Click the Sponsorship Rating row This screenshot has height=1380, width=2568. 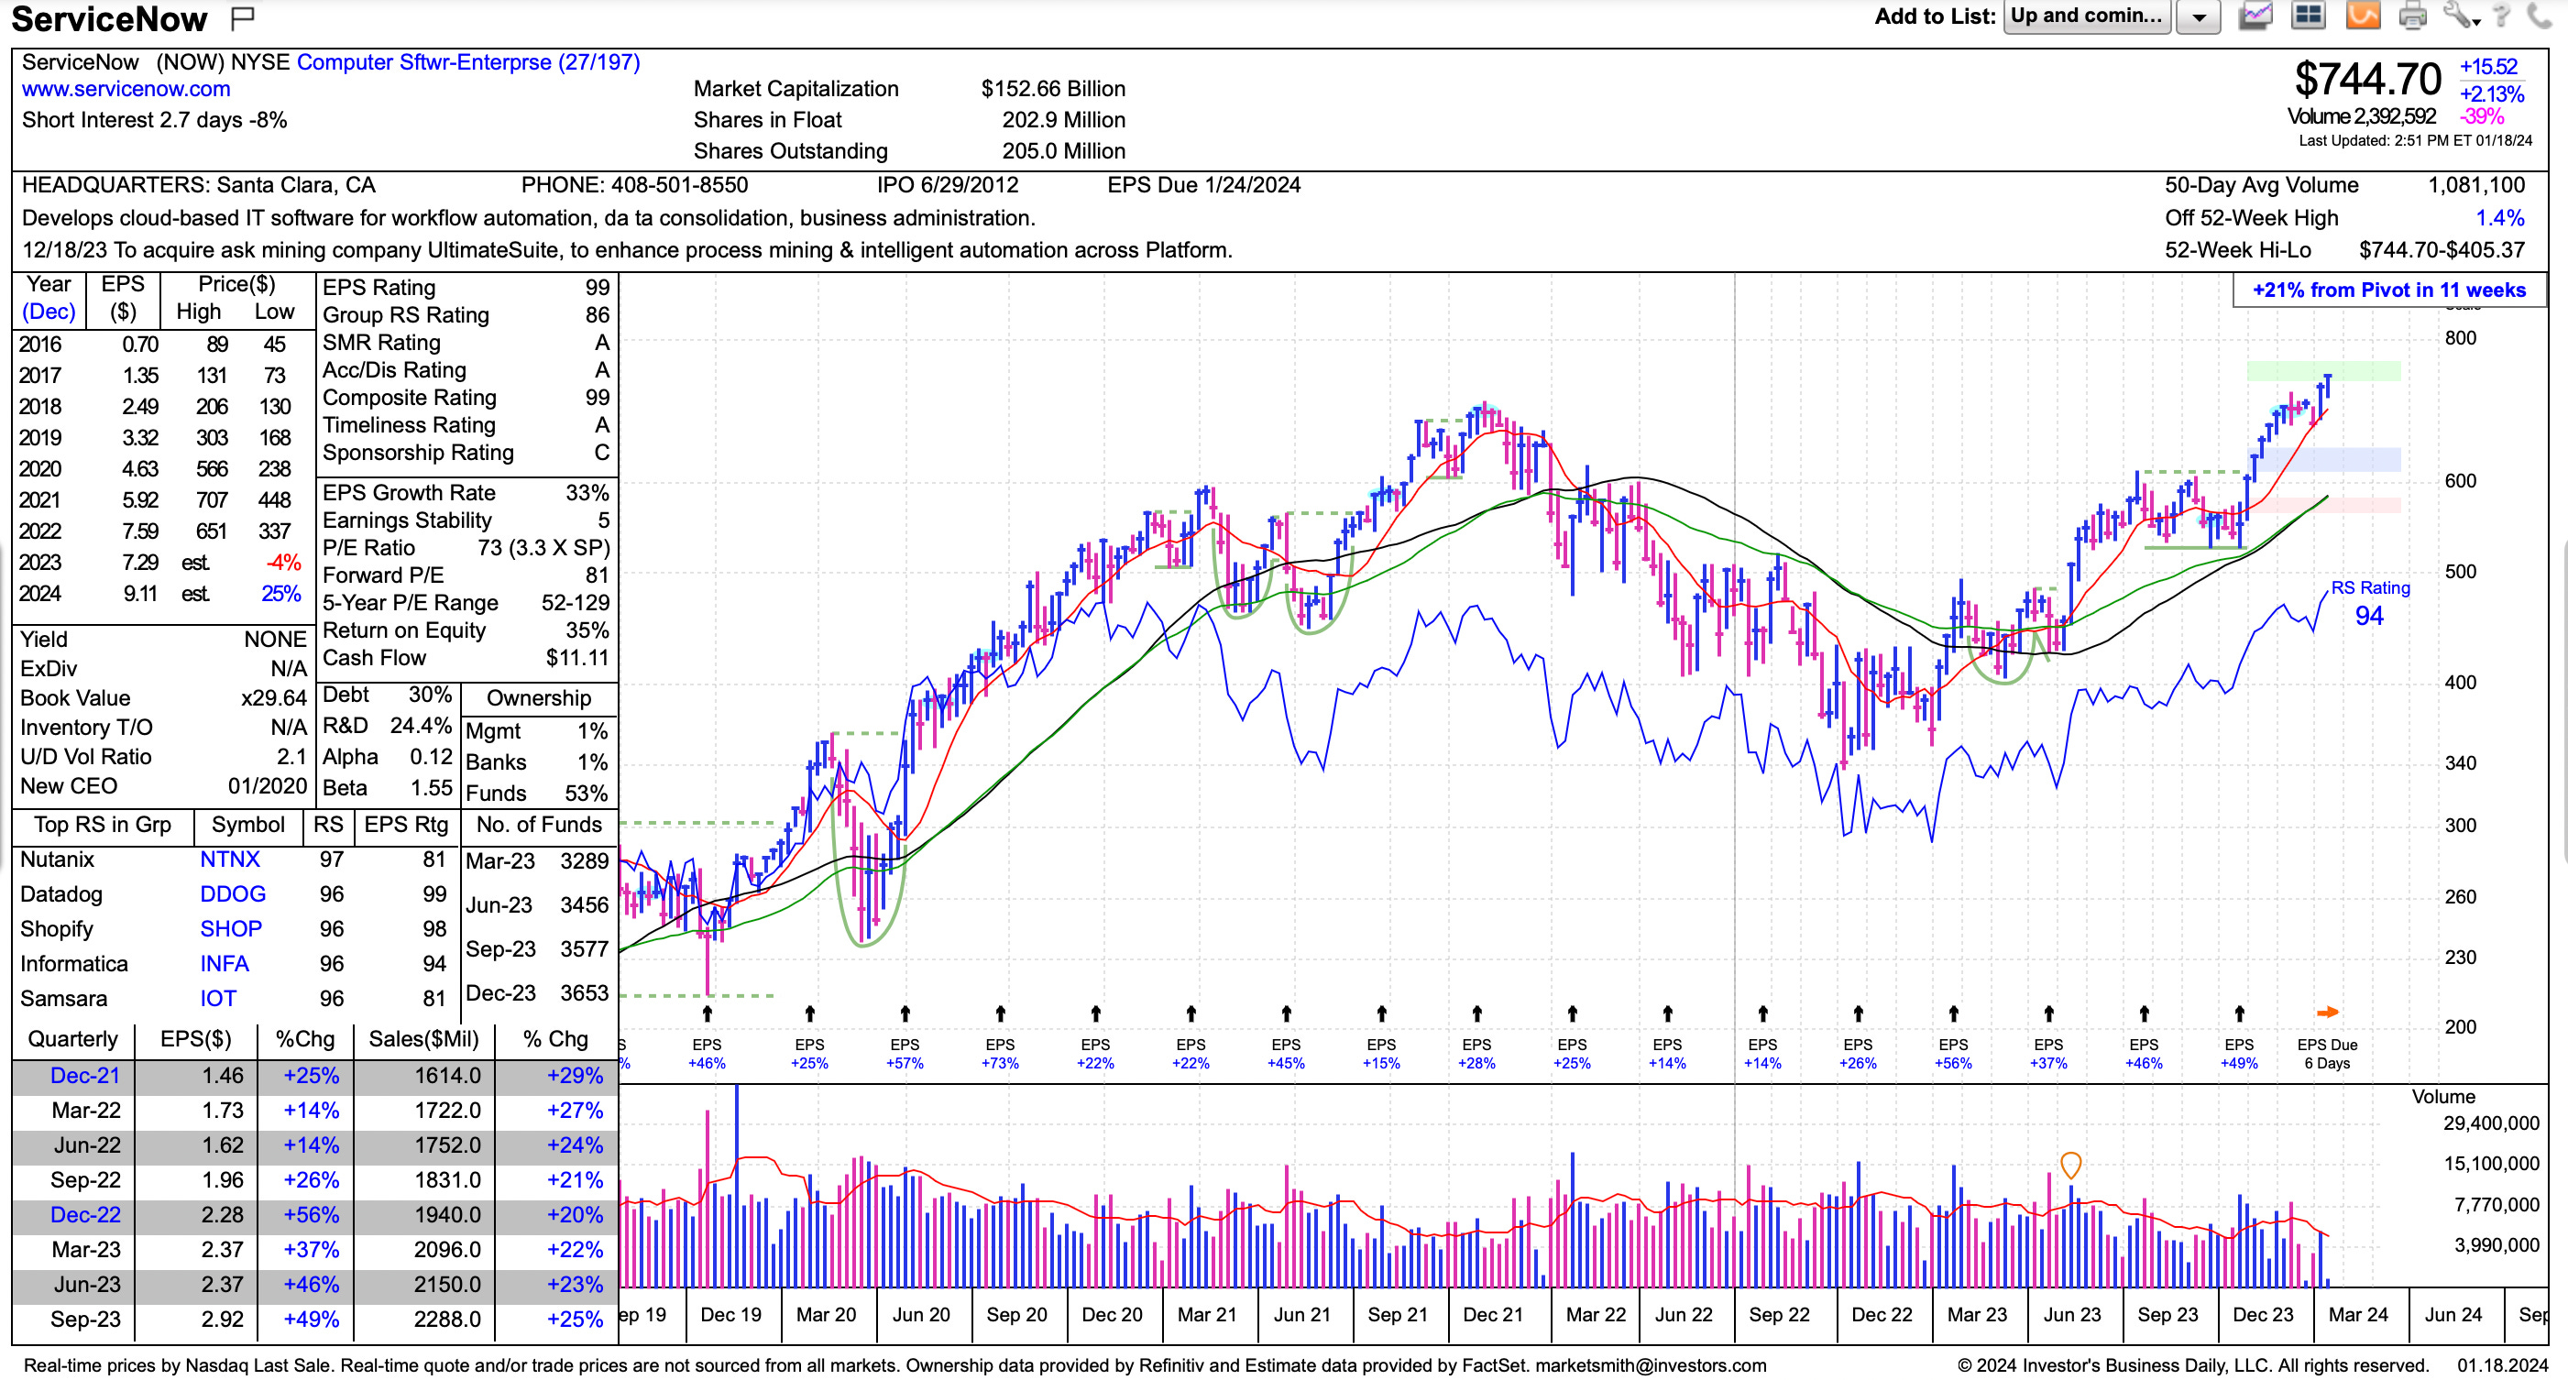pyautogui.click(x=466, y=453)
